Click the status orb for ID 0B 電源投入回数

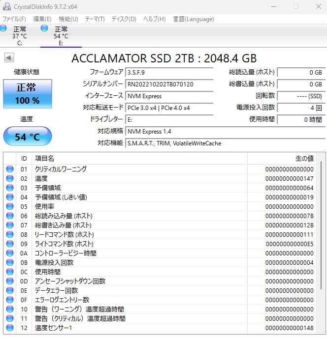(10, 262)
